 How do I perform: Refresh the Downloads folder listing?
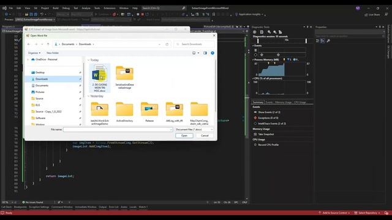click(x=167, y=44)
